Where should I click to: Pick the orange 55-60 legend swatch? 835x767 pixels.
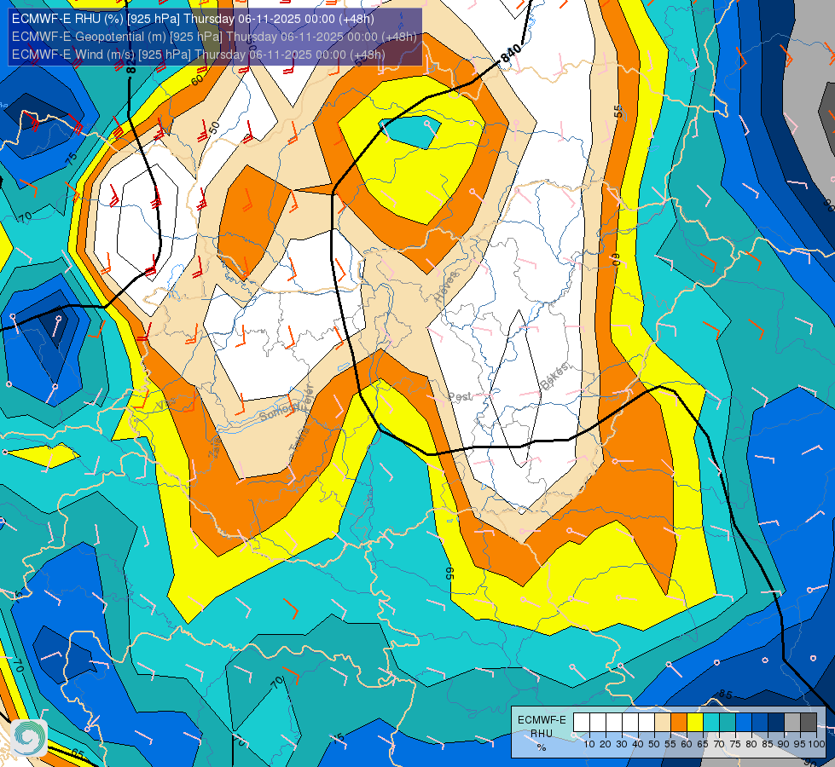pos(679,722)
